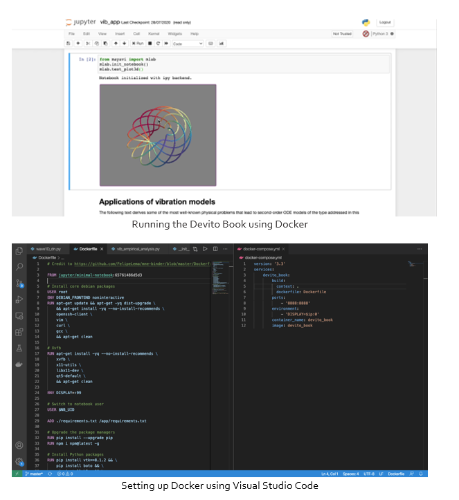This screenshot has width=459, height=500.
Task: Open VS Code Remote Explorer icon
Action: pyautogui.click(x=19, y=315)
